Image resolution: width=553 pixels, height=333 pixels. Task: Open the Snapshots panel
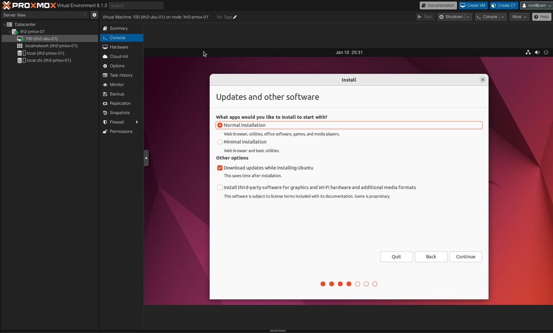pyautogui.click(x=120, y=113)
